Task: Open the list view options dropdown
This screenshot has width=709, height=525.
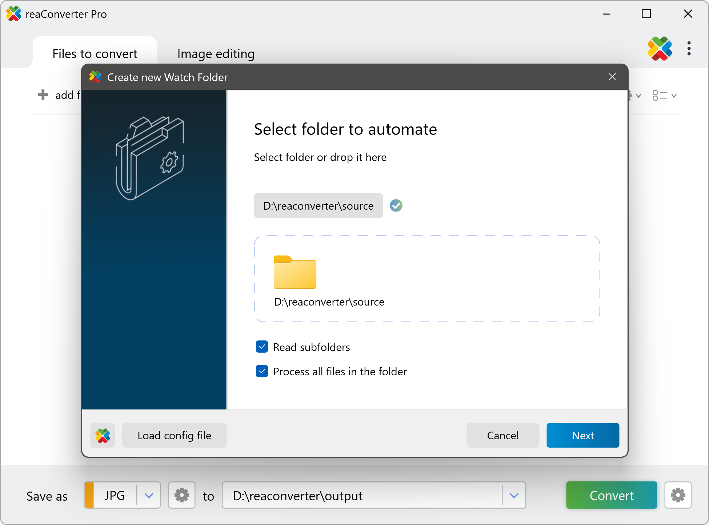Action: 664,95
